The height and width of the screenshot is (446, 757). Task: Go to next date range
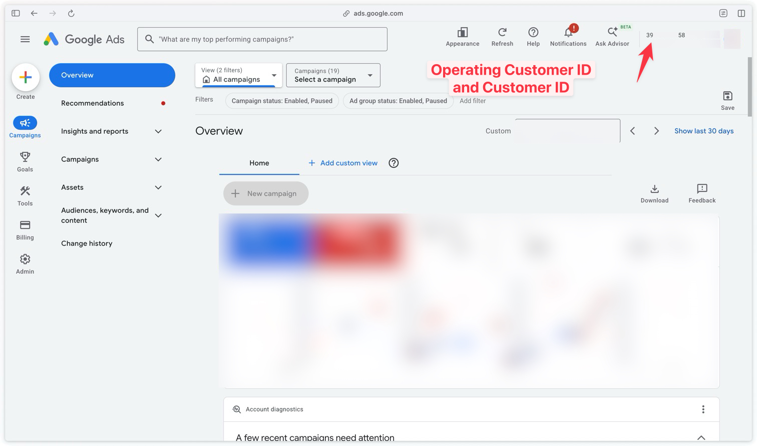tap(656, 131)
